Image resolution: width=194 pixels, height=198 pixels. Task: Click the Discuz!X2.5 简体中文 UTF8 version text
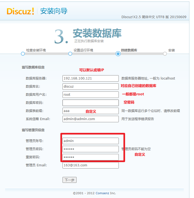point(154,17)
